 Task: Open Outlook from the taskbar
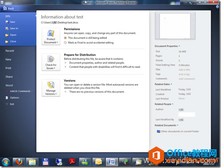point(98,162)
